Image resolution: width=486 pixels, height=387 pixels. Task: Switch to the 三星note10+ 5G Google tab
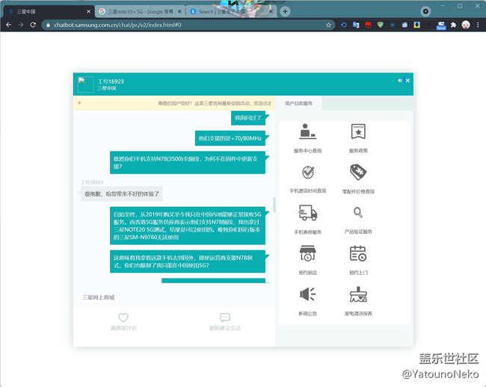140,12
